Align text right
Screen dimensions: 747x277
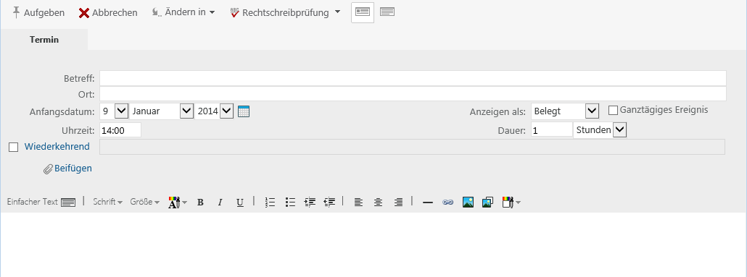(x=398, y=203)
